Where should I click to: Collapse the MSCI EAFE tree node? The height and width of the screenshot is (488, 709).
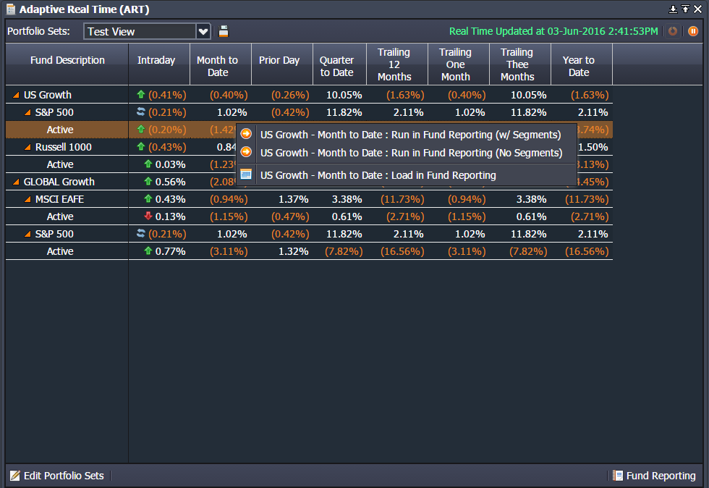(27, 199)
